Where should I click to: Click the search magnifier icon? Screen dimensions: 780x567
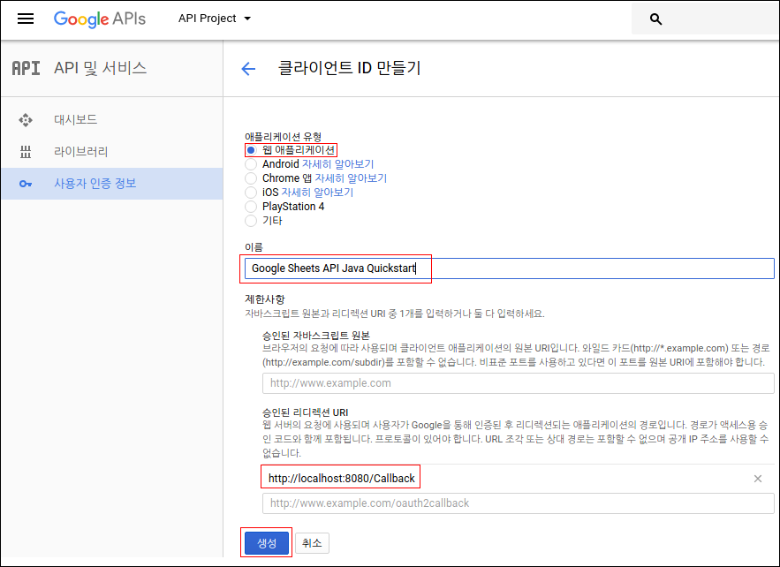(655, 19)
